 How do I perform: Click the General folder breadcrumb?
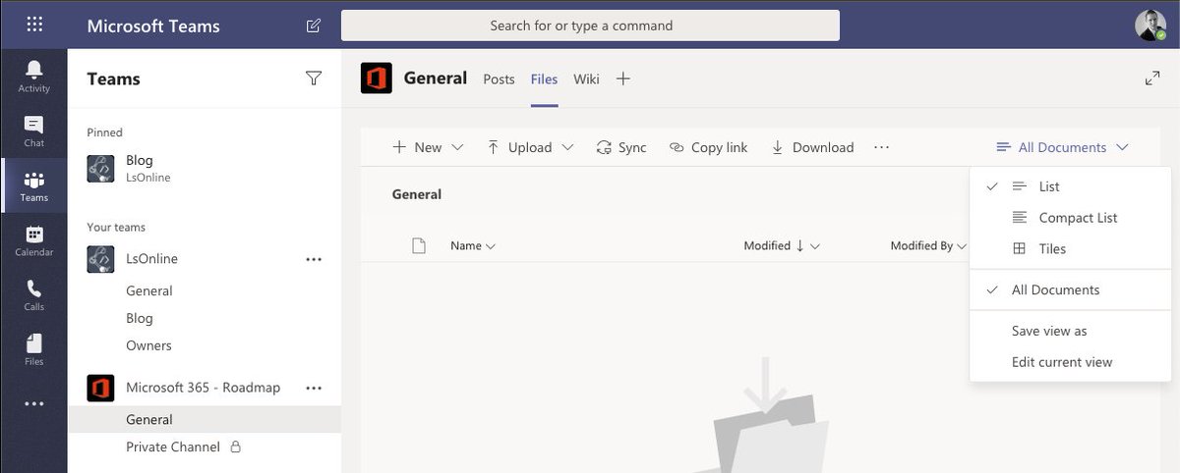click(417, 194)
